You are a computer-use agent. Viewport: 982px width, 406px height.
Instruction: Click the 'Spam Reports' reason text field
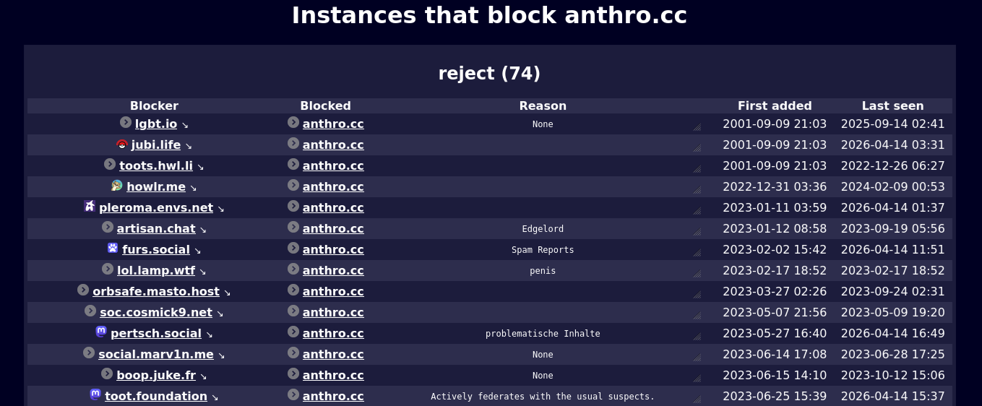coord(543,250)
